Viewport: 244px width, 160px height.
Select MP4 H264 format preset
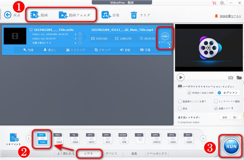point(43,138)
